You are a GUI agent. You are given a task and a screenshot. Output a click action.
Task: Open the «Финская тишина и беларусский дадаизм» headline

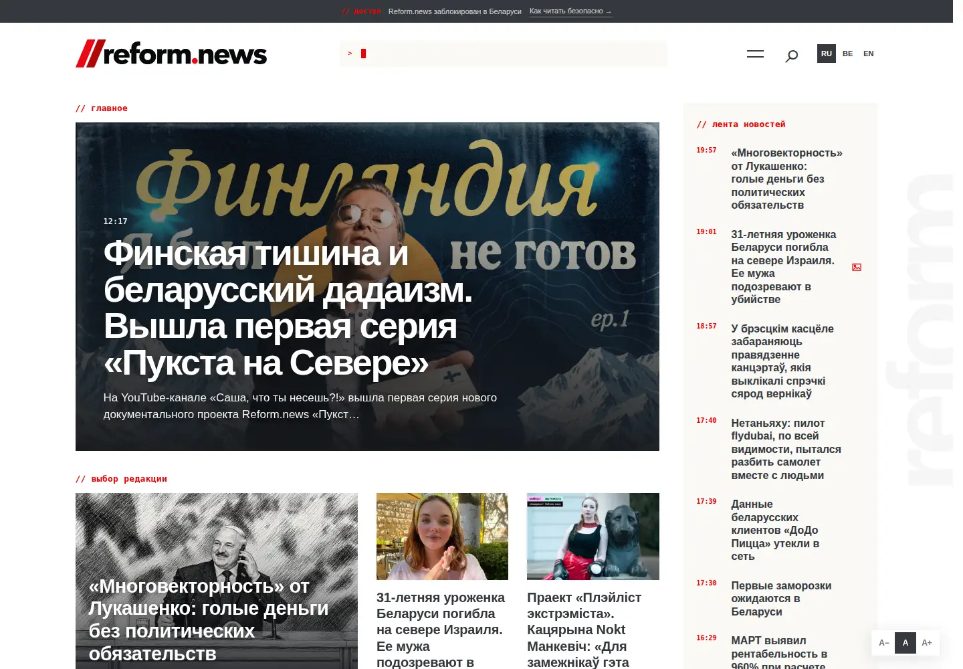point(288,308)
